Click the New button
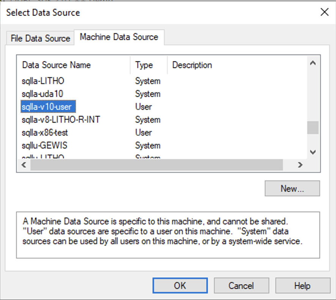Screen dimensions: 336x300 pos(292,188)
